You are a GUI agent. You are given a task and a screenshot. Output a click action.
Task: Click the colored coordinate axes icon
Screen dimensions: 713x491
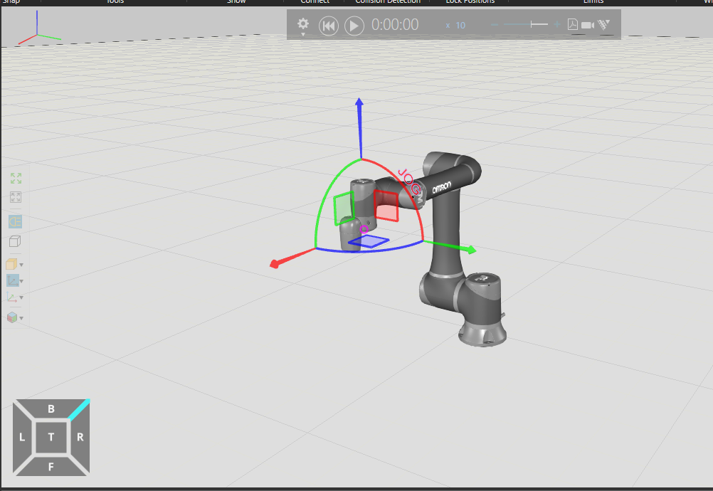pyautogui.click(x=11, y=297)
